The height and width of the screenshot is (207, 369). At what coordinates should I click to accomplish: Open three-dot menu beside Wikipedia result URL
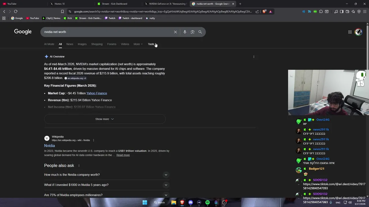(x=93, y=140)
